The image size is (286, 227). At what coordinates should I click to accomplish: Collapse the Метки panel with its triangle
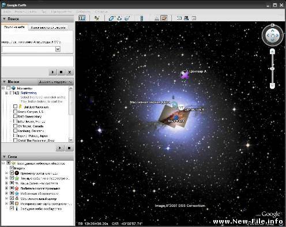pos(4,82)
